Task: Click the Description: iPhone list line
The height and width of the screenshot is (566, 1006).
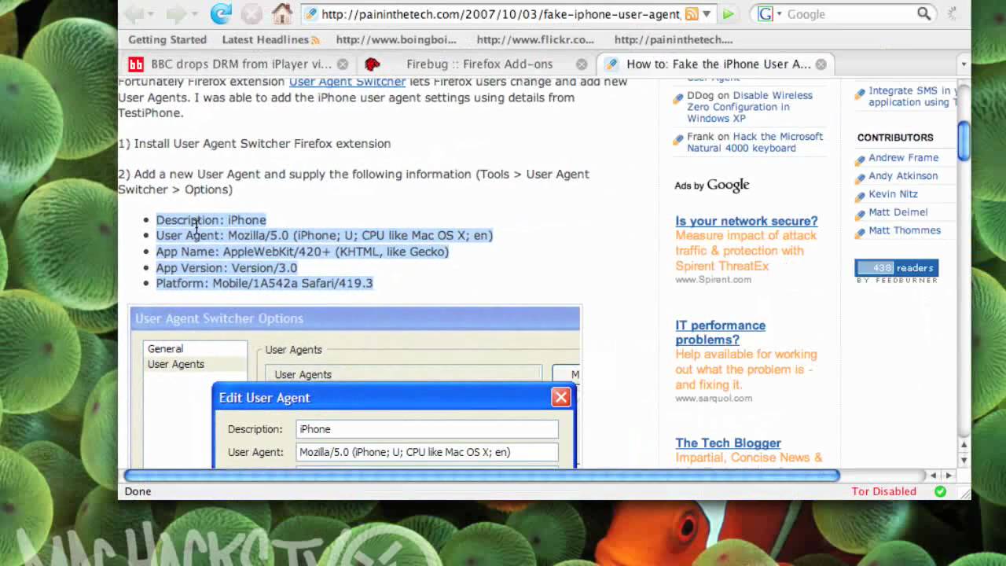Action: click(211, 220)
